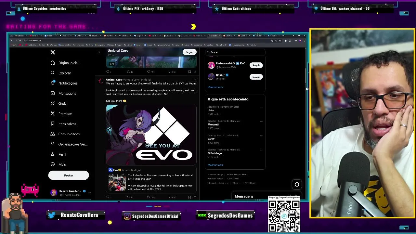Open Perfil in the sidebar
The image size is (416, 234).
point(58,154)
